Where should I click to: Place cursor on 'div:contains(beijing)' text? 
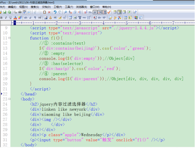point(70,48)
